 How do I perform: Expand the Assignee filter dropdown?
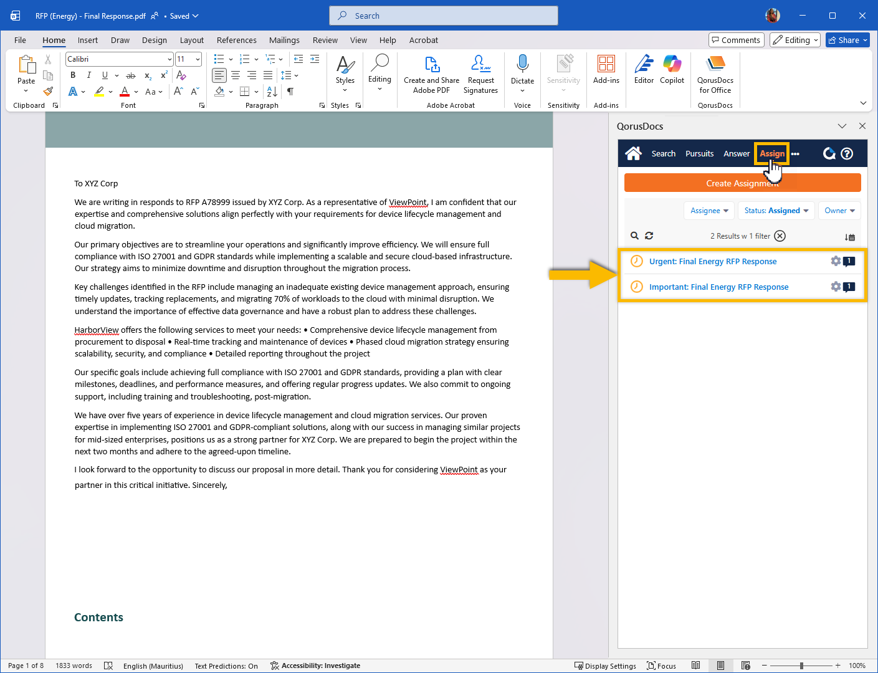[709, 211]
